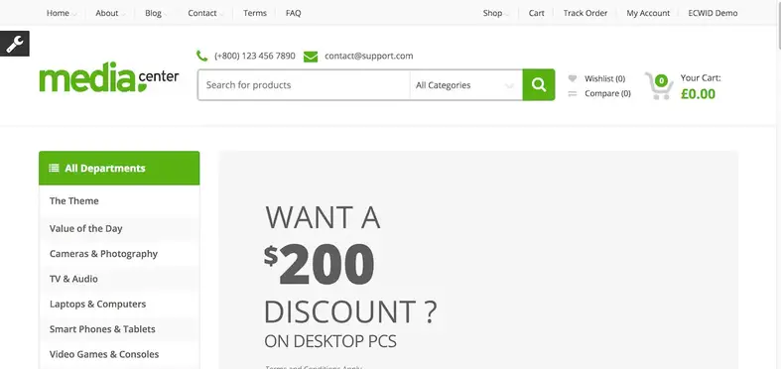Viewport: 781px width, 369px height.
Task: Select Smart Phones & Tablets department
Action: pos(102,329)
